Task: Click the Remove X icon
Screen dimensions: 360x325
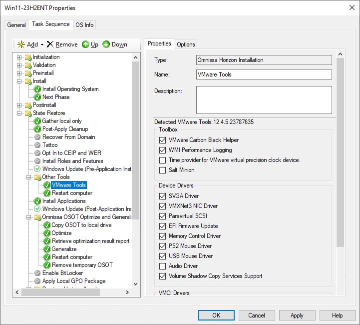Action: pos(50,44)
